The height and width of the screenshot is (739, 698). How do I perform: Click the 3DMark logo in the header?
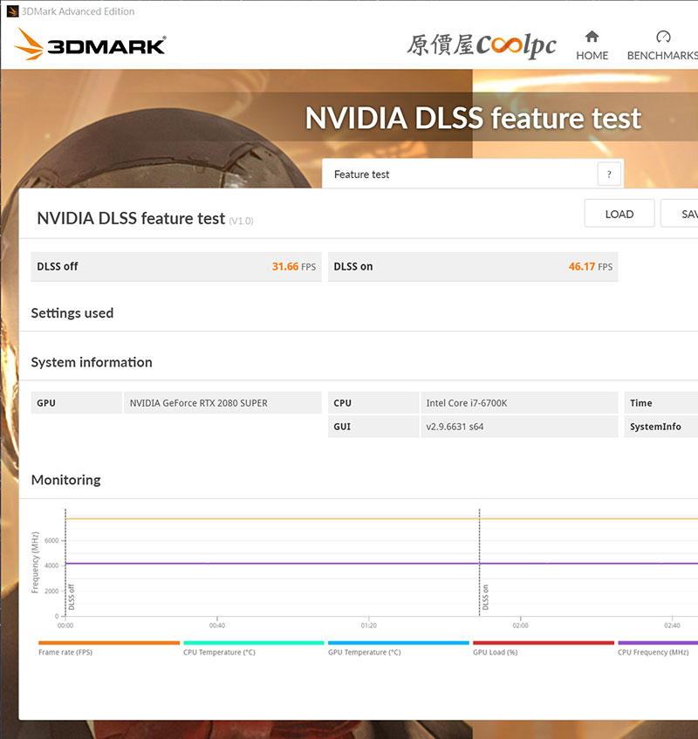90,44
